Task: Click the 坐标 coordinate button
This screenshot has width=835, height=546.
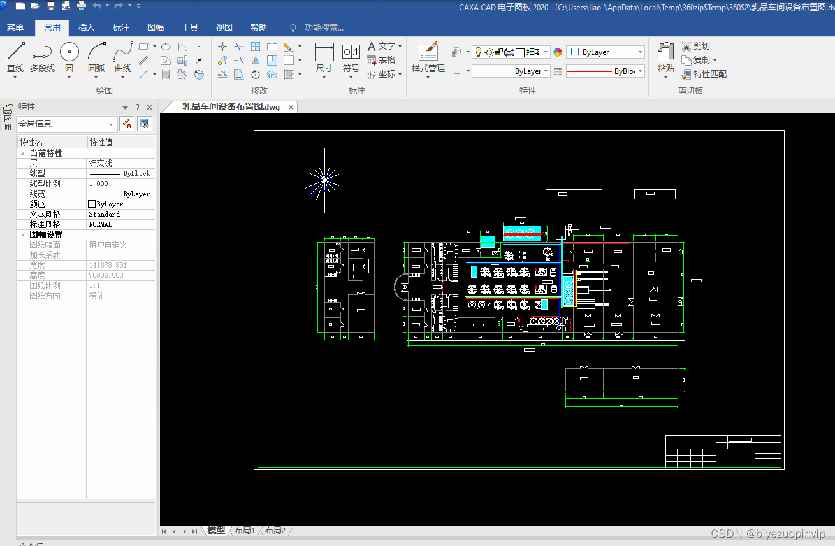Action: (381, 75)
